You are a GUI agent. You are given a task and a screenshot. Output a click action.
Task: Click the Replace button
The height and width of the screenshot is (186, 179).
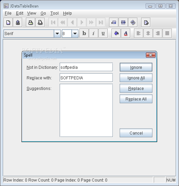coord(136,88)
